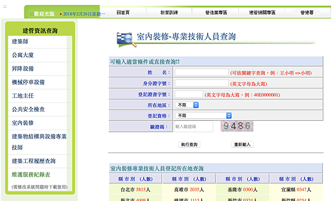Click the 建管資訊查詢 sidebar heading
334x201 pixels.
point(40,31)
